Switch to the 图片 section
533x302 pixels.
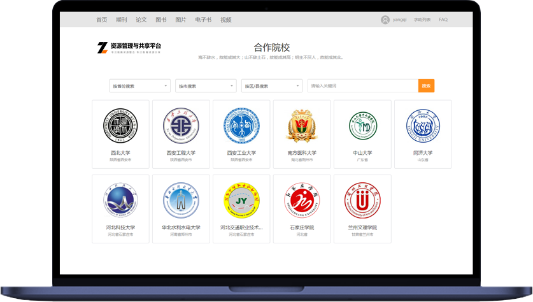pyautogui.click(x=180, y=20)
